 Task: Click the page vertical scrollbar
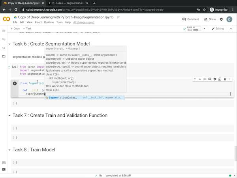click(235, 153)
